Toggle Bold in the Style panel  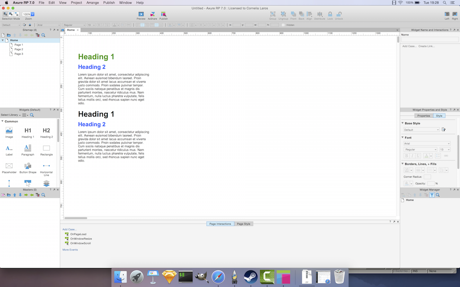coord(406,156)
